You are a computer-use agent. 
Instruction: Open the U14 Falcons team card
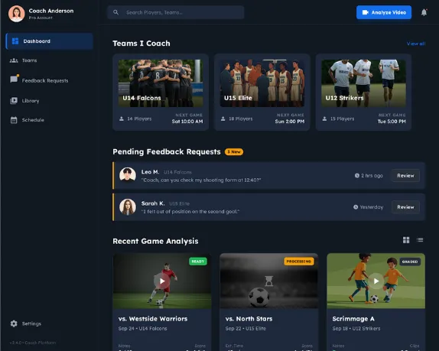[x=161, y=92]
